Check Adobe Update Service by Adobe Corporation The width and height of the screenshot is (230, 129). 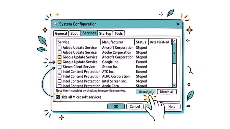pos(60,52)
